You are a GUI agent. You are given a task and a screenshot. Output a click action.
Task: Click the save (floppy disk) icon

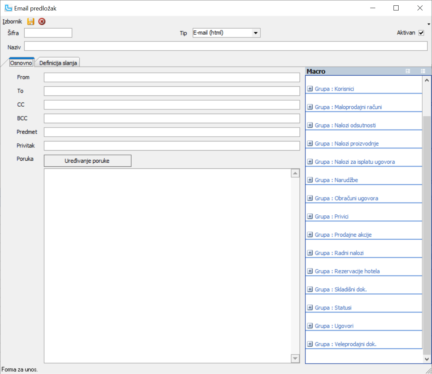(x=31, y=22)
